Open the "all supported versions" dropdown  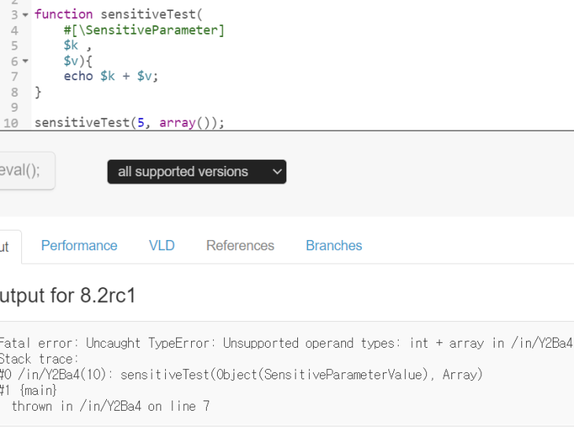point(197,172)
